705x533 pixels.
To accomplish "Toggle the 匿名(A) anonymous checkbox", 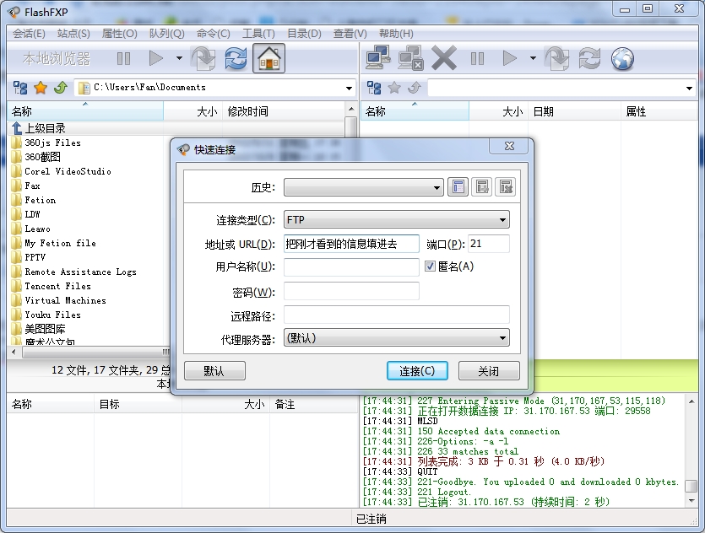I will click(431, 266).
